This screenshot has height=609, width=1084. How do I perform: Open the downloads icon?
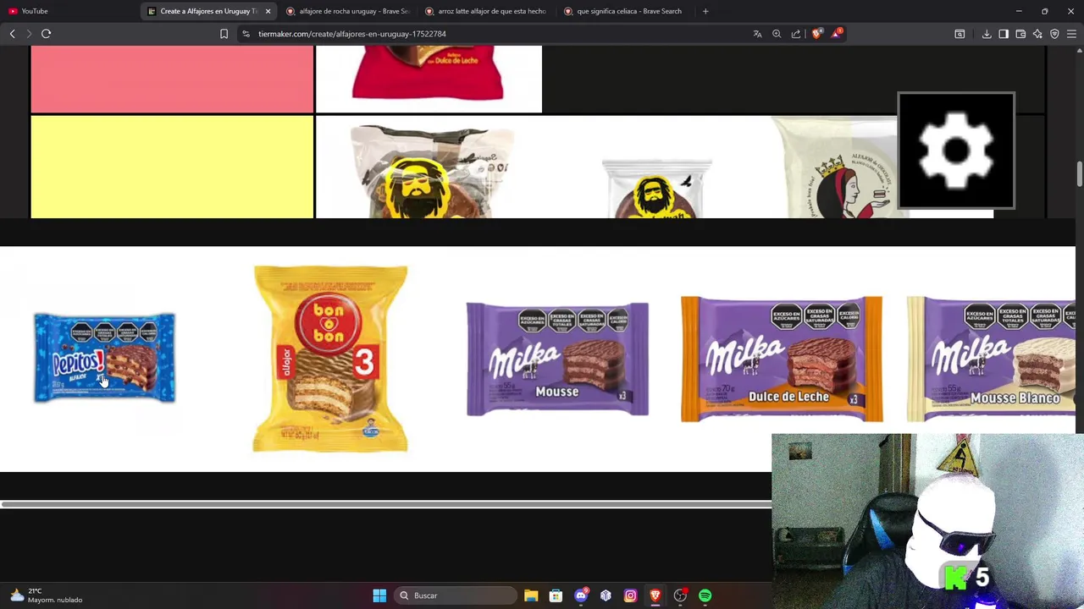(x=987, y=34)
